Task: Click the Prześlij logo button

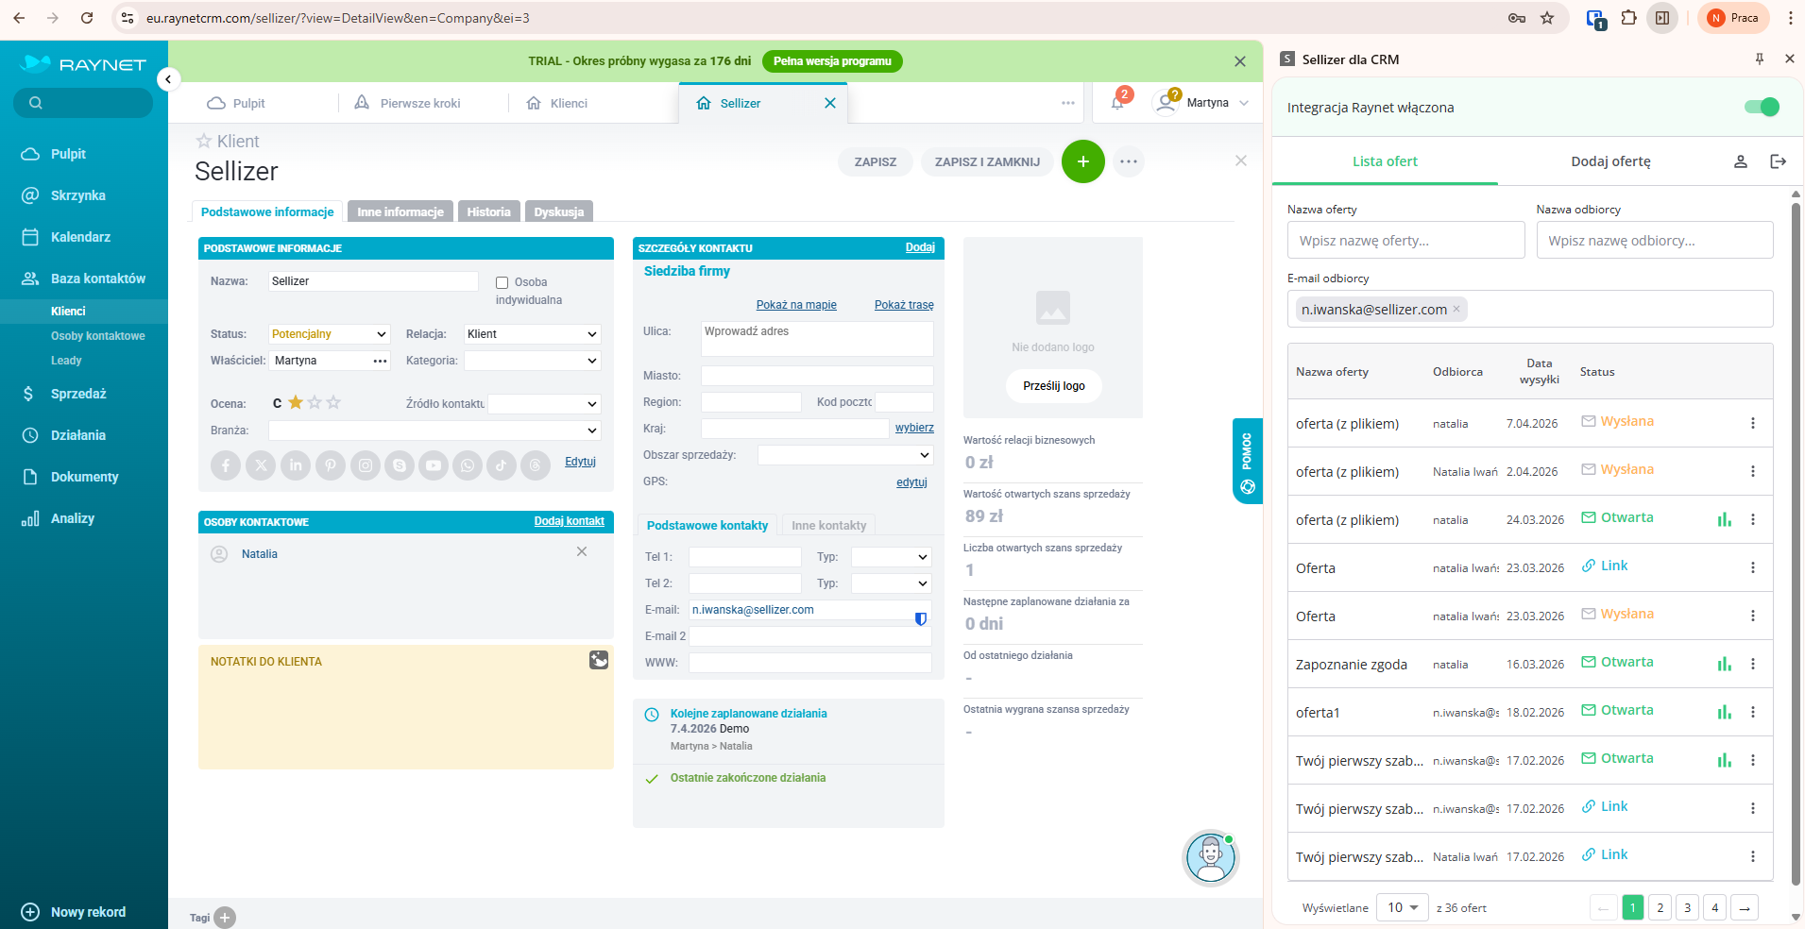Action: 1053,386
